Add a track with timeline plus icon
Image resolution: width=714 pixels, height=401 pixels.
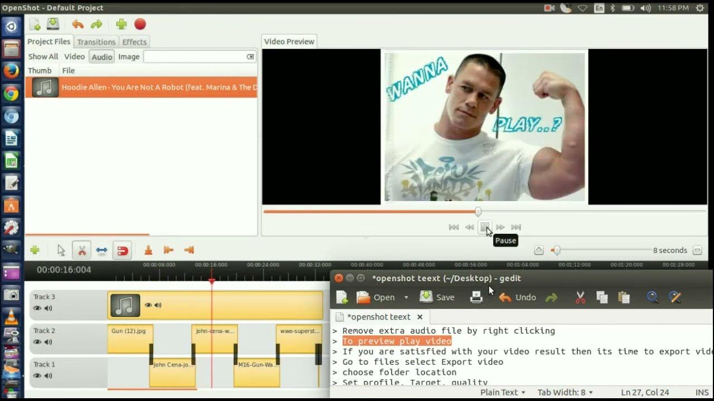(x=35, y=251)
